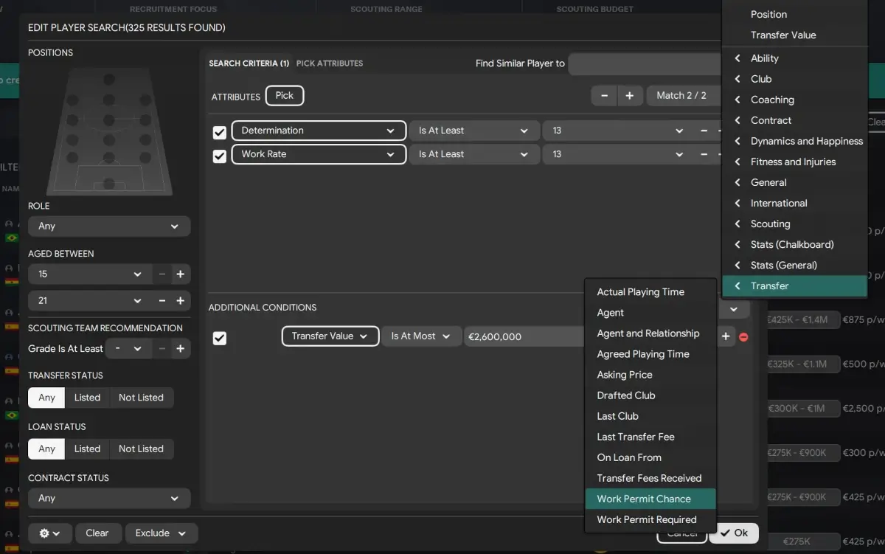
Task: Click the Clear button
Action: [97, 533]
